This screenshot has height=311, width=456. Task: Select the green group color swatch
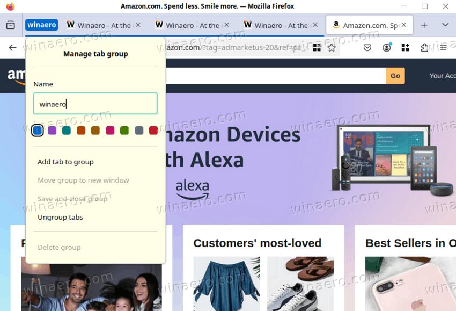tap(124, 131)
